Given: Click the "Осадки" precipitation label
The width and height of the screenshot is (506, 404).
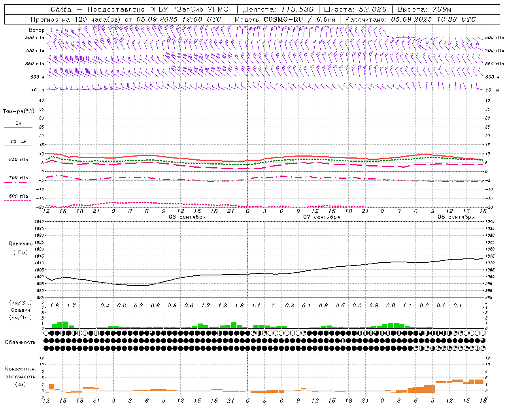Looking at the screenshot, I should (21, 310).
